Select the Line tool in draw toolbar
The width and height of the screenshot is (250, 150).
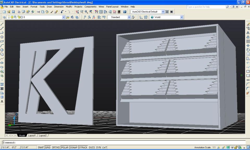point(2,24)
